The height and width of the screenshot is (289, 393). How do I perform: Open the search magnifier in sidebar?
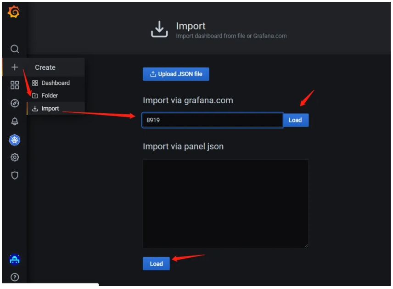point(15,49)
